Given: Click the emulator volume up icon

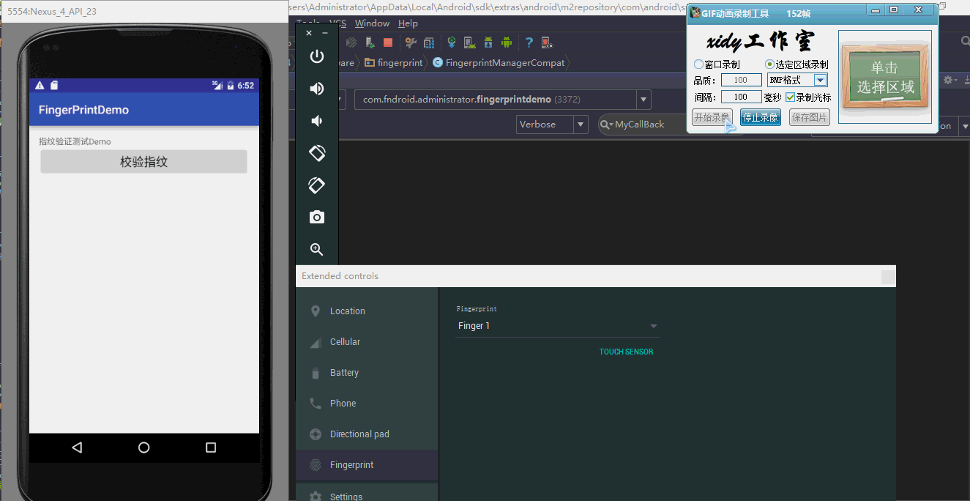Looking at the screenshot, I should click(316, 89).
